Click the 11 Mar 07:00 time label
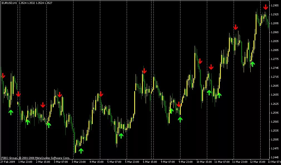Viewport: 281px width, 165px height. tap(222, 162)
